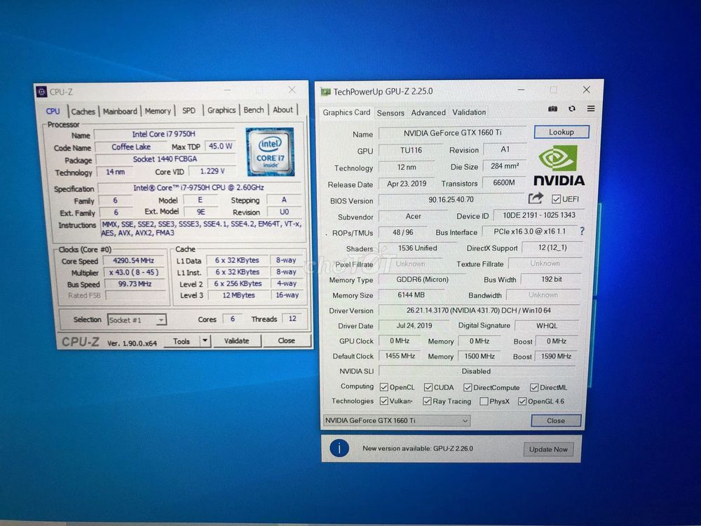Click the Default Clock value 1455 MHz
The height and width of the screenshot is (526, 701).
click(400, 356)
